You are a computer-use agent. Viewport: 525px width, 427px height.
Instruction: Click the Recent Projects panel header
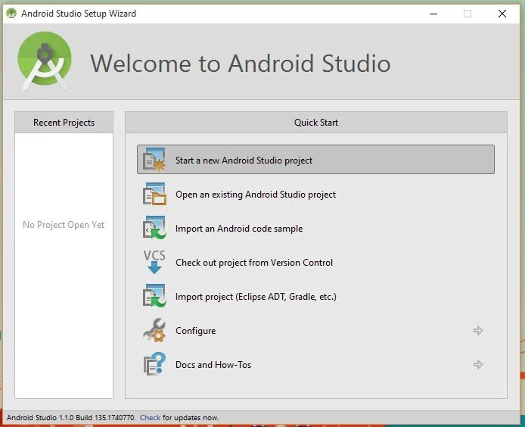64,123
